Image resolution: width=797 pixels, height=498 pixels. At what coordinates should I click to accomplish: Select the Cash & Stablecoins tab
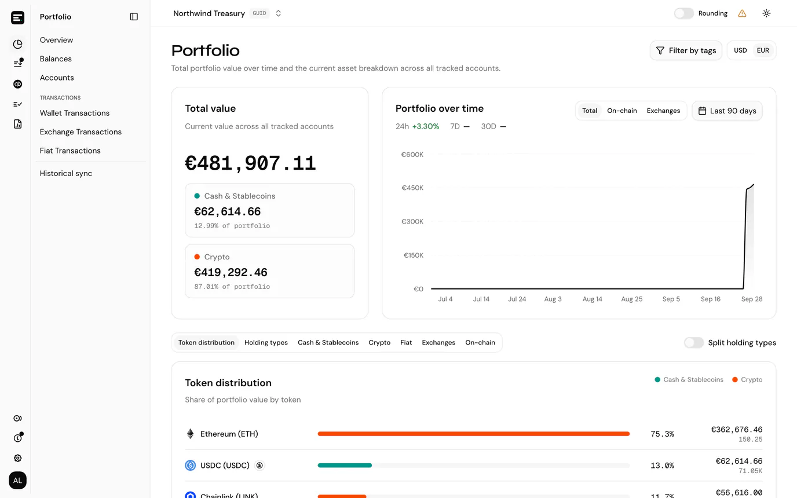click(x=328, y=342)
